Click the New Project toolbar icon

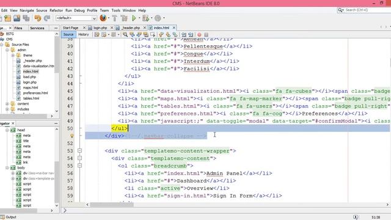(x=7, y=18)
